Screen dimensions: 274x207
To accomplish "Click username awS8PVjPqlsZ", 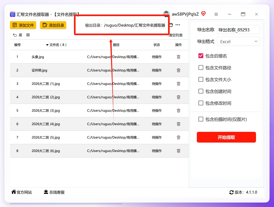I will click(185, 14).
